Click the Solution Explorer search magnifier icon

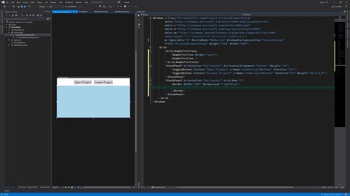pyautogui.click(x=48, y=19)
